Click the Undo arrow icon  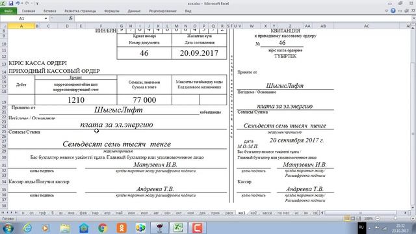click(x=18, y=3)
